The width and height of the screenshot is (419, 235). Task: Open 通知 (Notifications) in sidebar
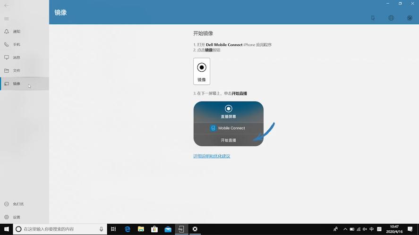click(25, 32)
